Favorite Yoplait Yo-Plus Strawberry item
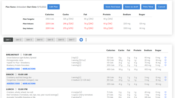 [x=165, y=63]
